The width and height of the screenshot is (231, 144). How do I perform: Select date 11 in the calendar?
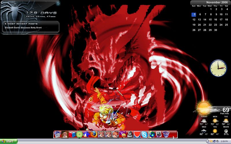(x=226, y=14)
